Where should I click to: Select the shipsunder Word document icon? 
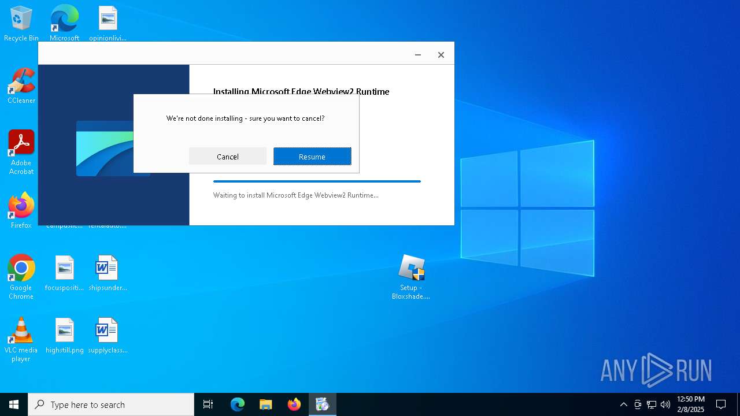pos(108,273)
